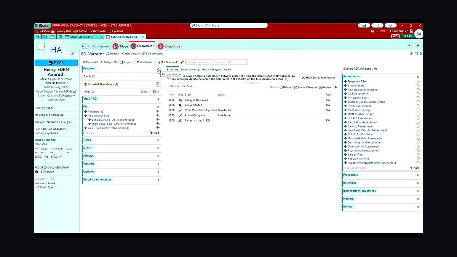Select radio button for Braden Scale

tap(418, 86)
